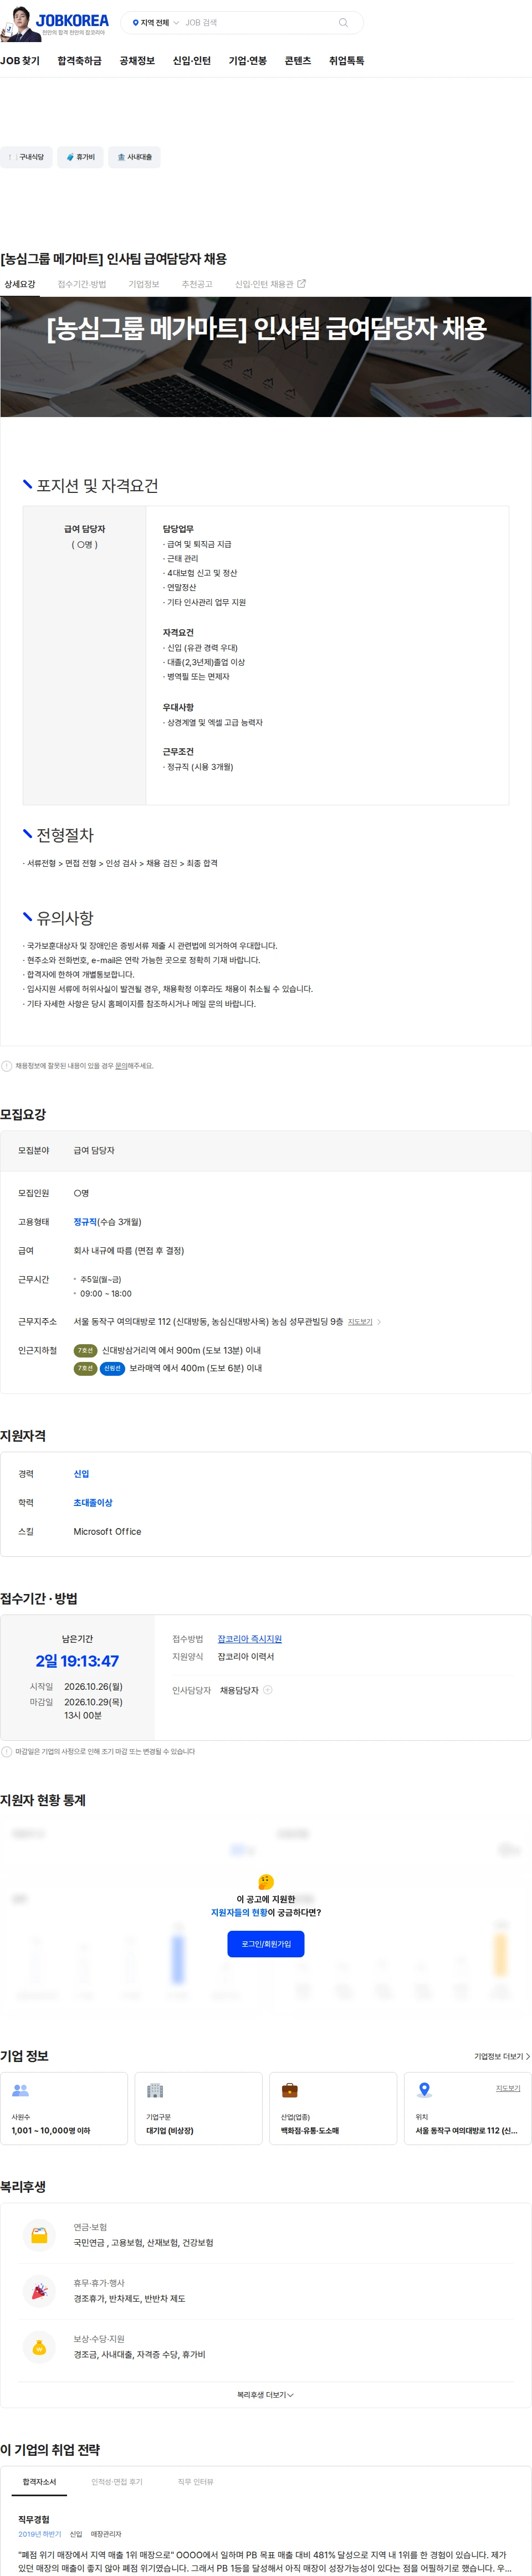
Task: Open 기업정보 더보기
Action: pos(502,2056)
